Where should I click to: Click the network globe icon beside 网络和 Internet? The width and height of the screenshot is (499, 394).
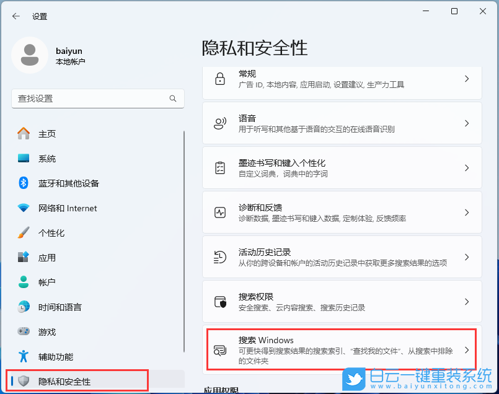24,208
